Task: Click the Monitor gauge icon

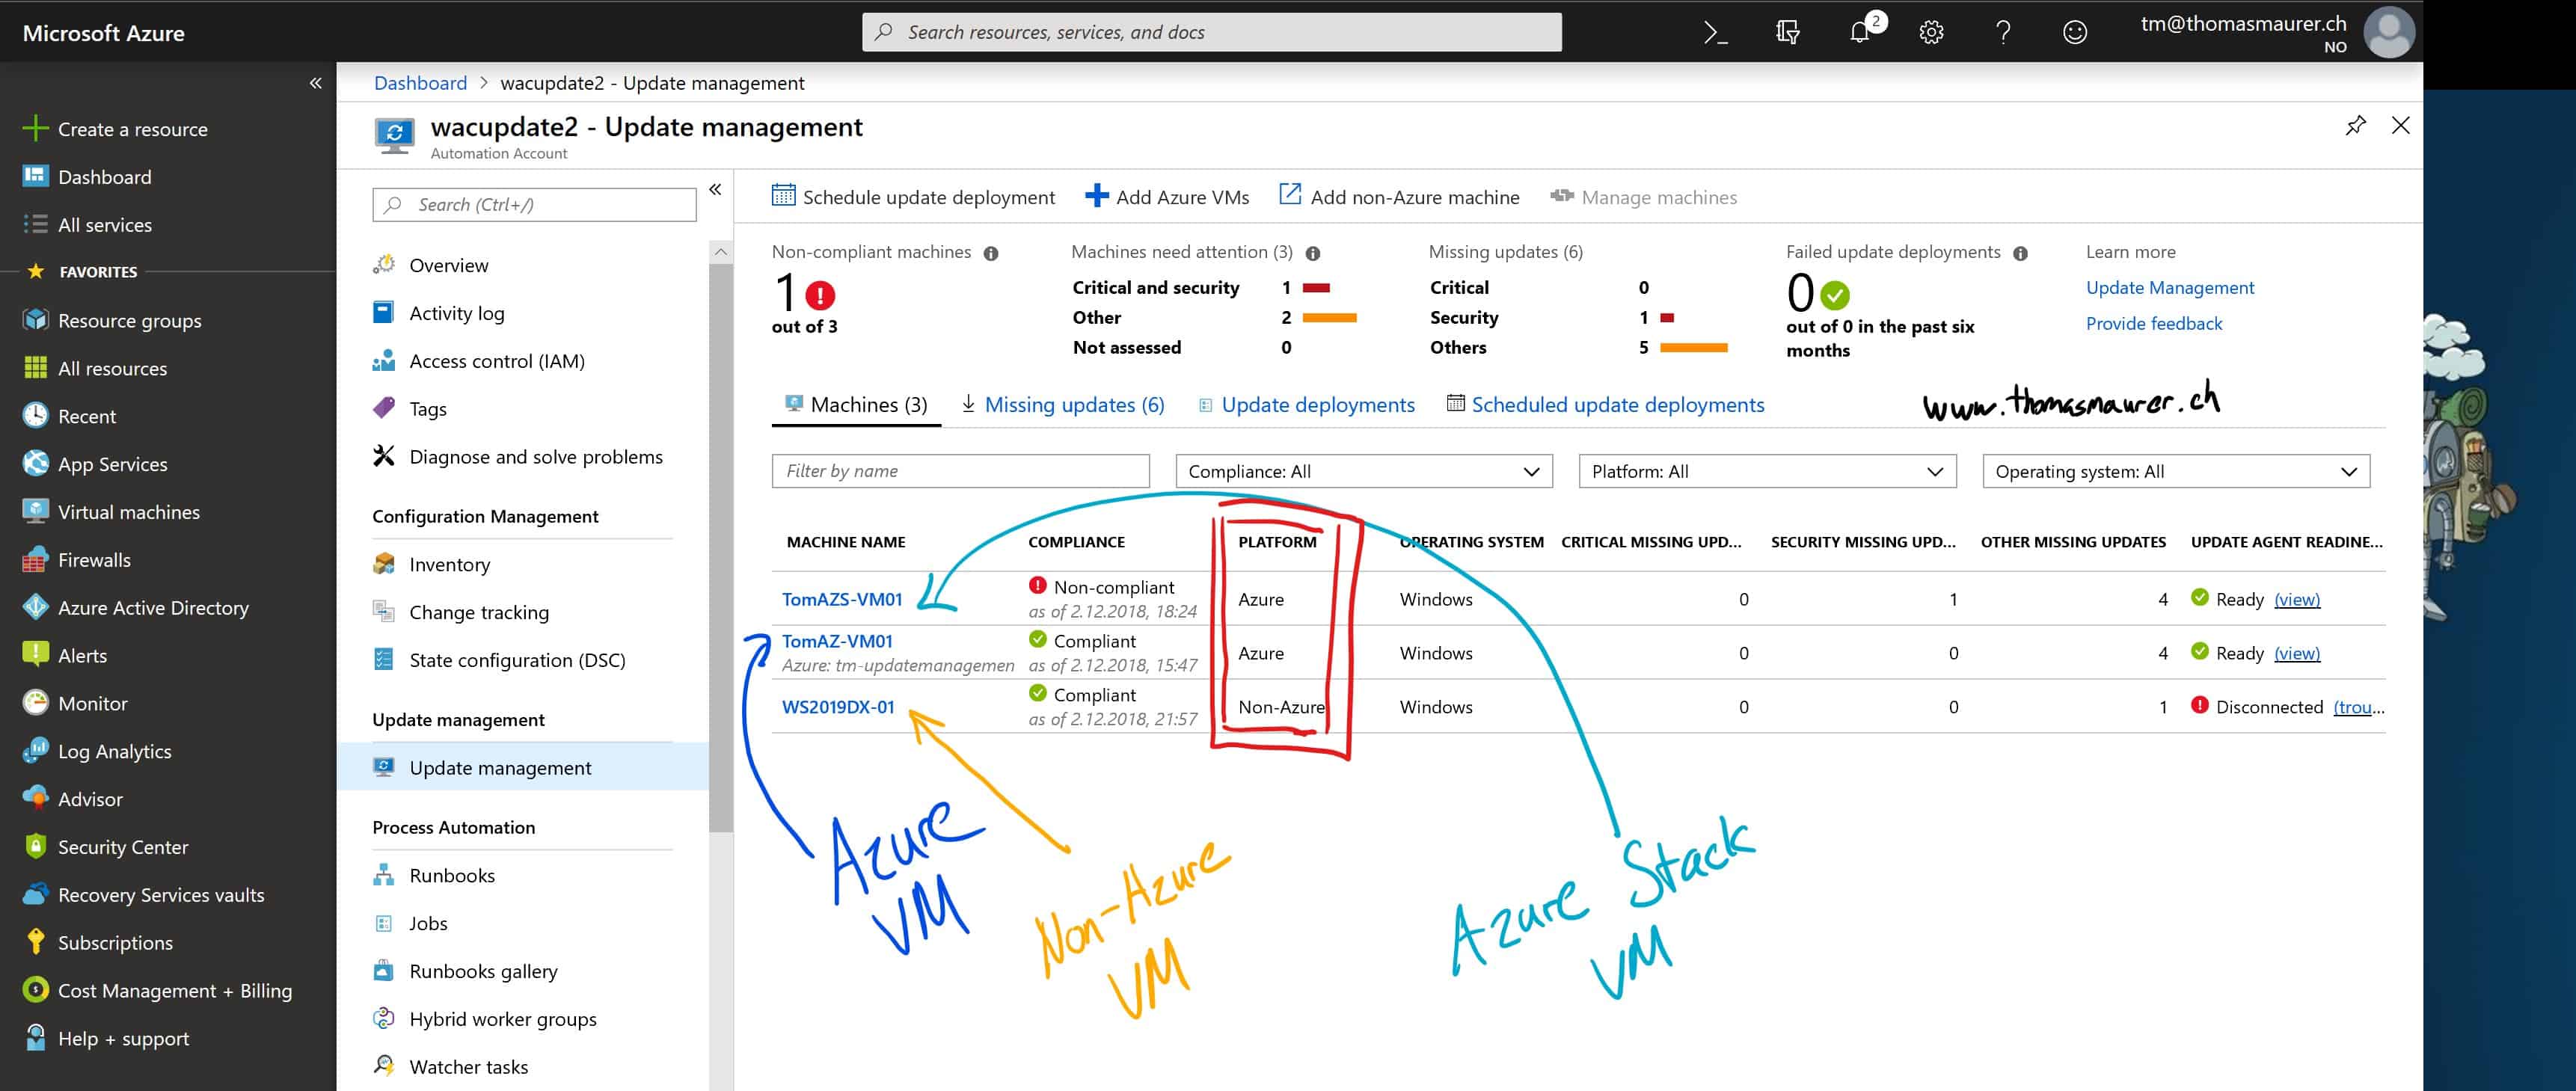Action: [35, 703]
